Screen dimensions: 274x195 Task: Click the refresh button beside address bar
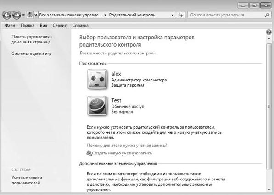(180, 15)
